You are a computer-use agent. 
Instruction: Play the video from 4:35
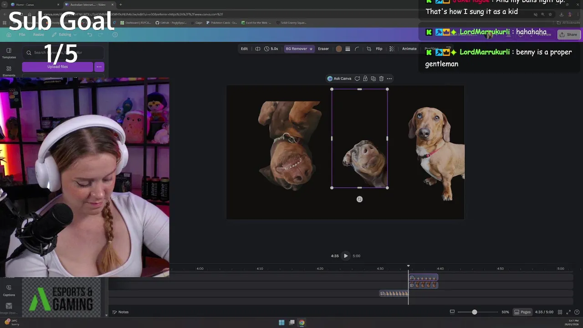[x=346, y=256]
